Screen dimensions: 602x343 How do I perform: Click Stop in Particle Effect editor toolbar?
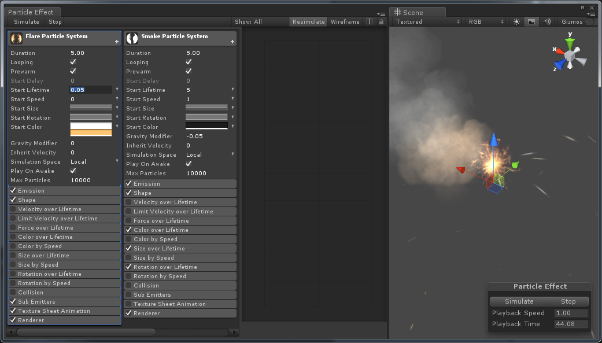tap(56, 22)
